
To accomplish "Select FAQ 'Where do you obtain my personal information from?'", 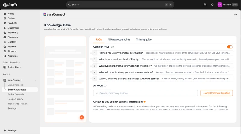I will (163, 72).
